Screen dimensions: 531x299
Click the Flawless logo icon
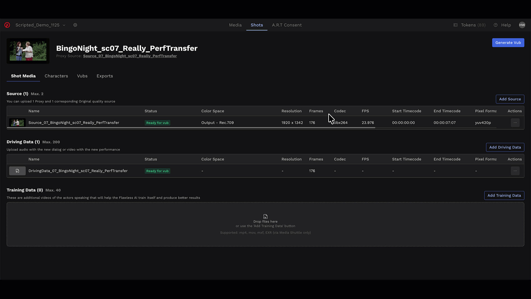pyautogui.click(x=7, y=25)
